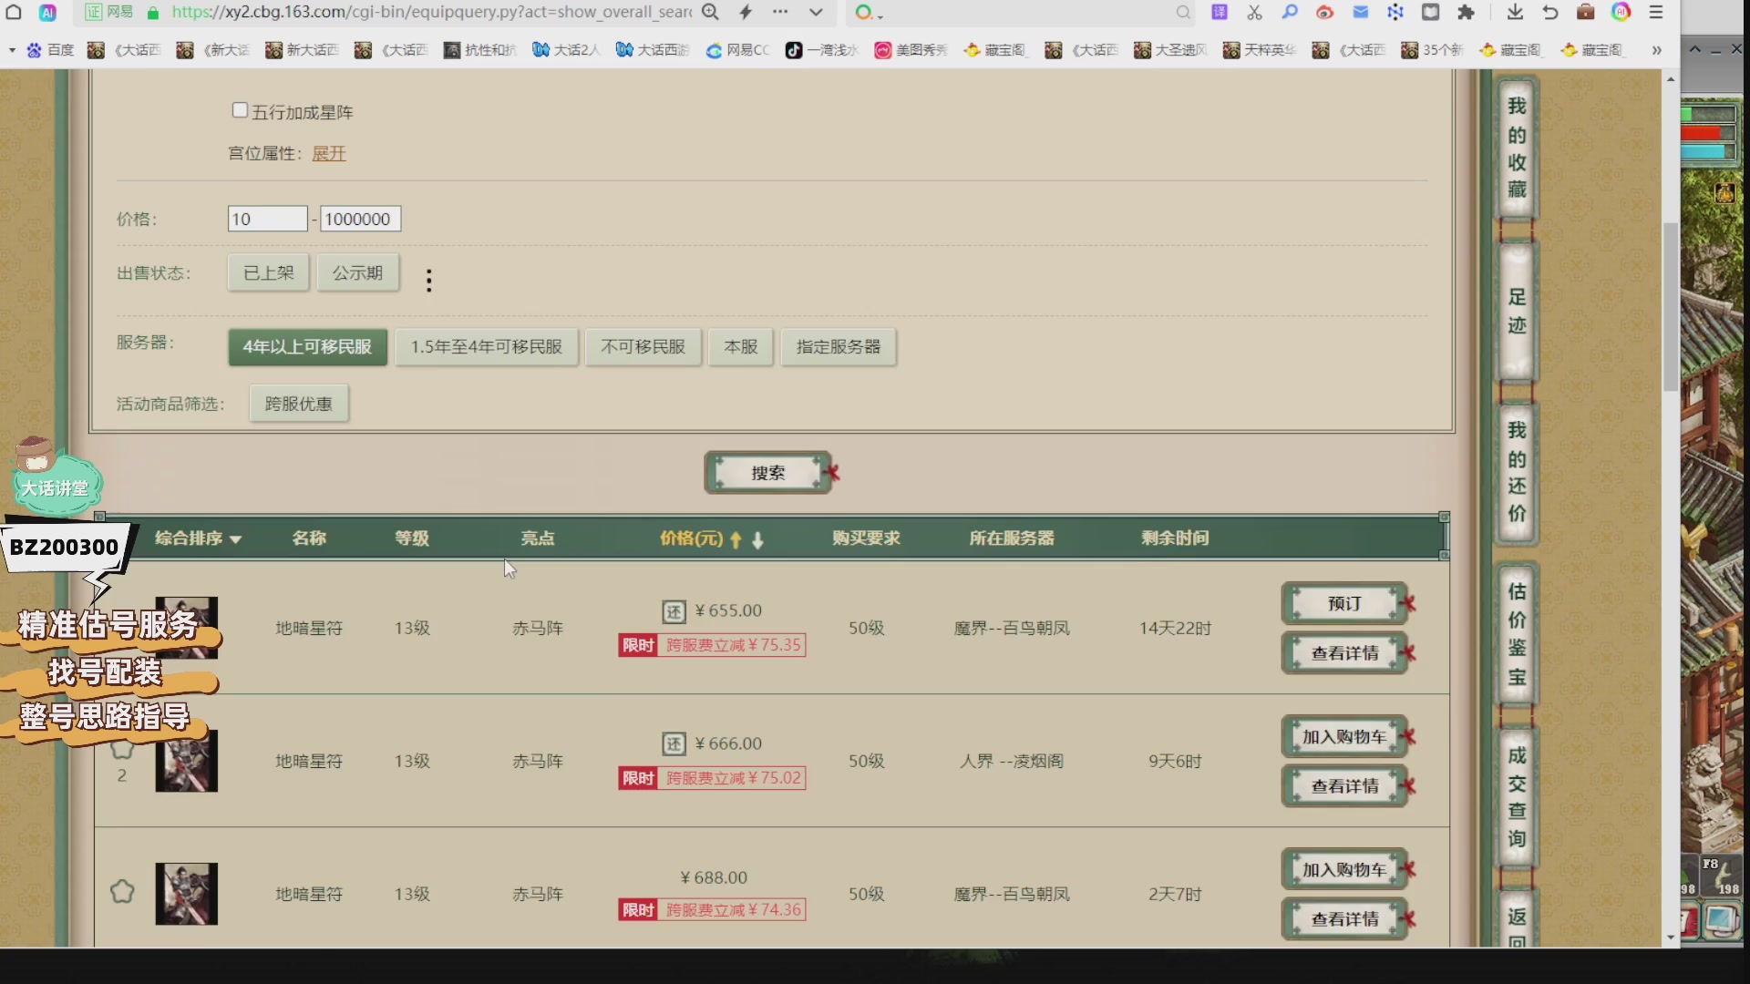Click the browser home icon
The image size is (1750, 984).
[x=14, y=12]
